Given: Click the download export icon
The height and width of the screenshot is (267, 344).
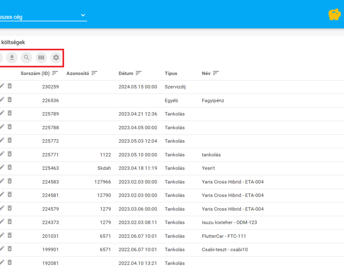Looking at the screenshot, I should [12, 58].
